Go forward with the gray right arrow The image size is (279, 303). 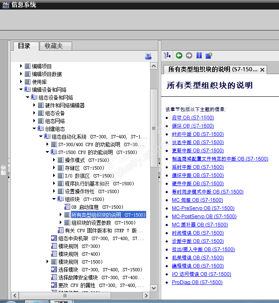189,56
